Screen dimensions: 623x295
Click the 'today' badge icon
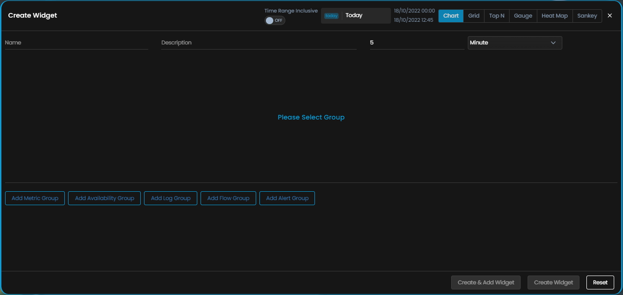[x=331, y=16]
